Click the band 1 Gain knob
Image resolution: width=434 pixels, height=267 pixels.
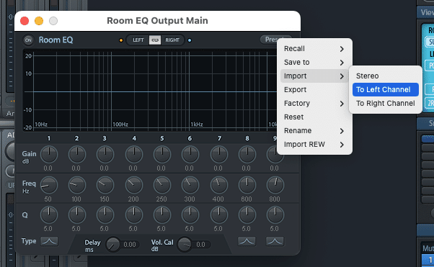coord(49,155)
